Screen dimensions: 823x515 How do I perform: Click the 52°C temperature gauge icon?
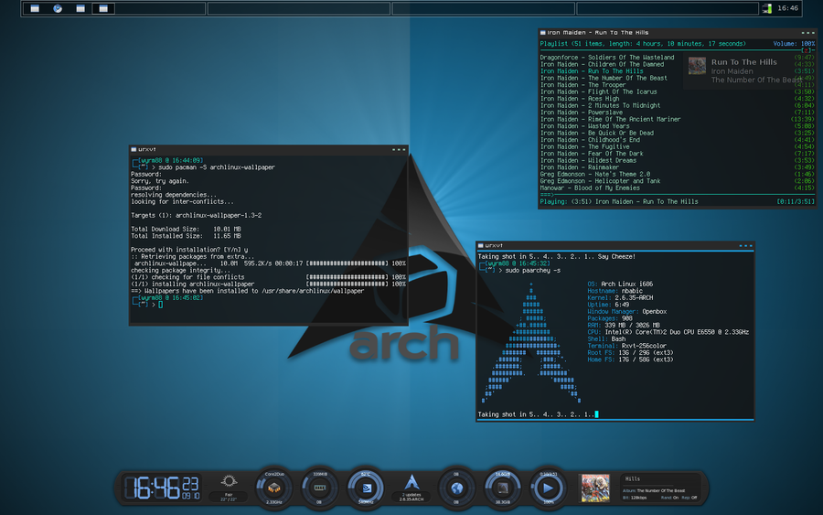pos(366,488)
